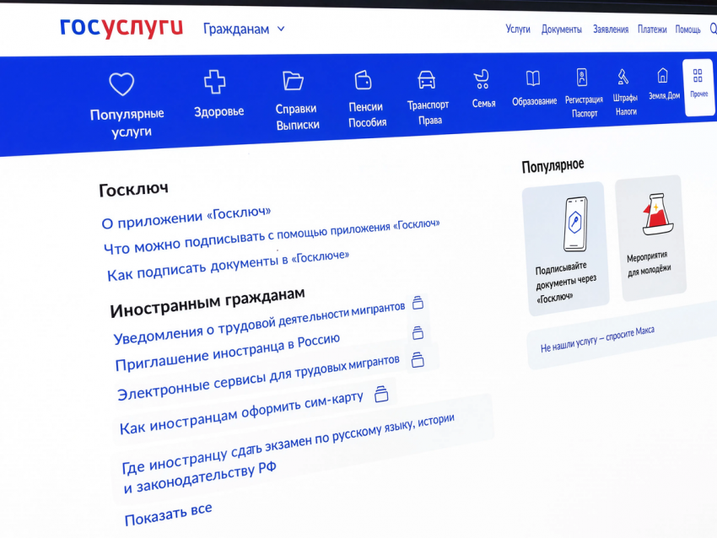Open link Электронные сервисы для трудовых мигрантов
This screenshot has width=717, height=538.
[x=258, y=378]
